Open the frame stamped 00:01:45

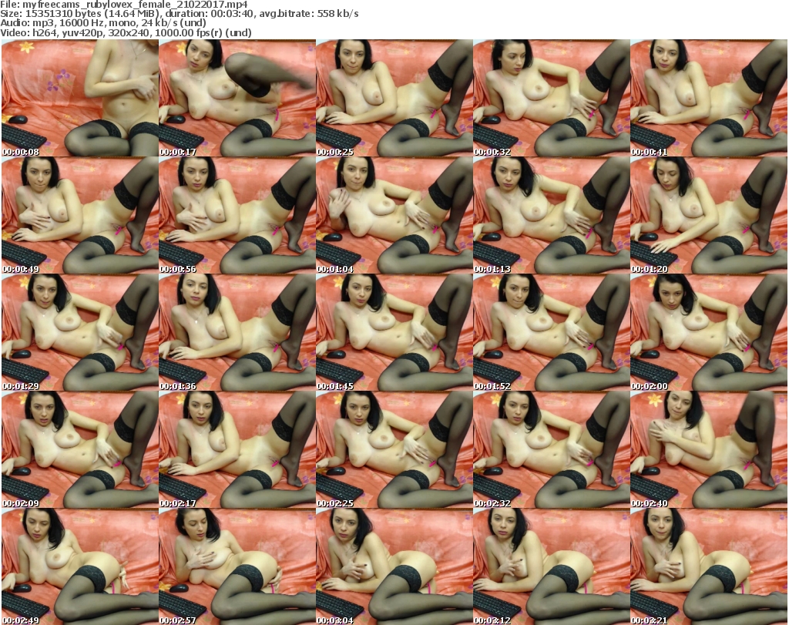[394, 333]
